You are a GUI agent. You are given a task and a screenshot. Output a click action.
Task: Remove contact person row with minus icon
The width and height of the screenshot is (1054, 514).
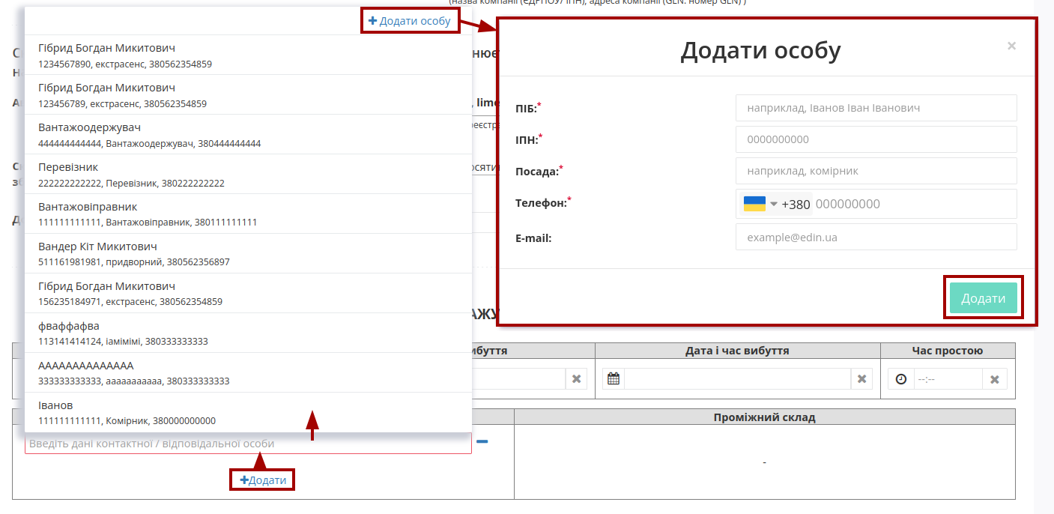click(x=482, y=442)
